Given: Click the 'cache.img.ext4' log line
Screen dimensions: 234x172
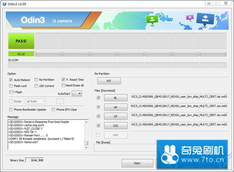Looking at the screenshot, I should (x=26, y=125).
